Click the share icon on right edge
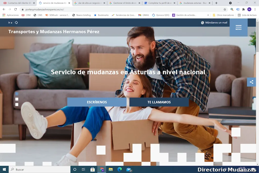 (251, 82)
